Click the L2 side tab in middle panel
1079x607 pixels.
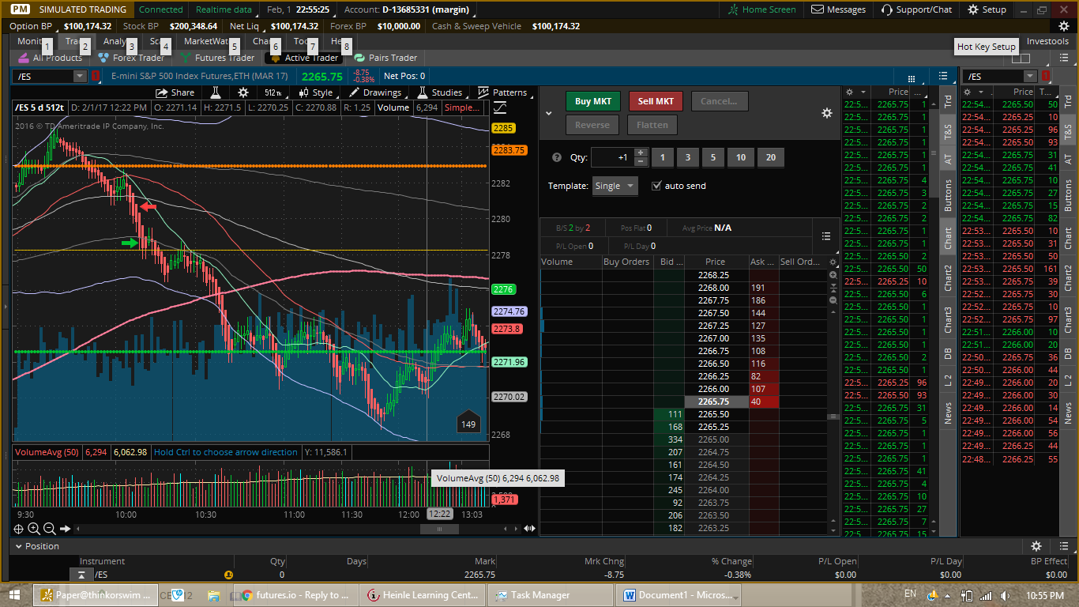(x=948, y=380)
